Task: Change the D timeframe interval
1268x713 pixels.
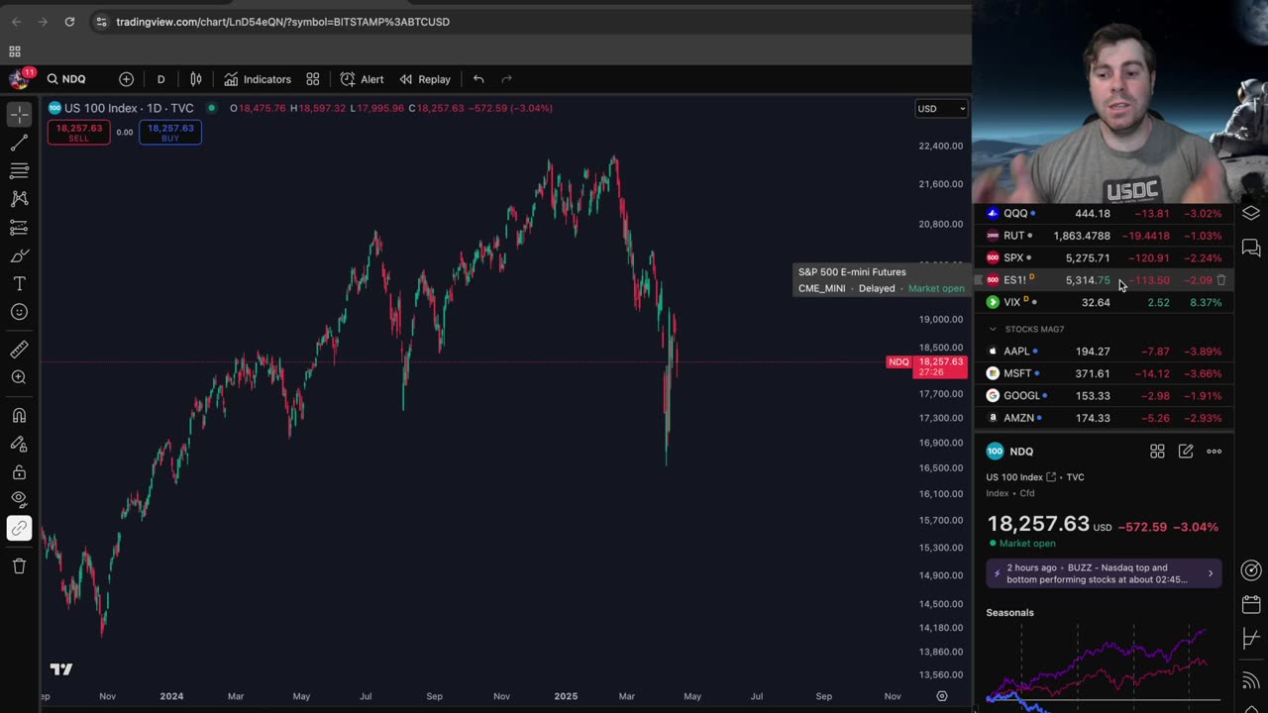Action: click(160, 79)
